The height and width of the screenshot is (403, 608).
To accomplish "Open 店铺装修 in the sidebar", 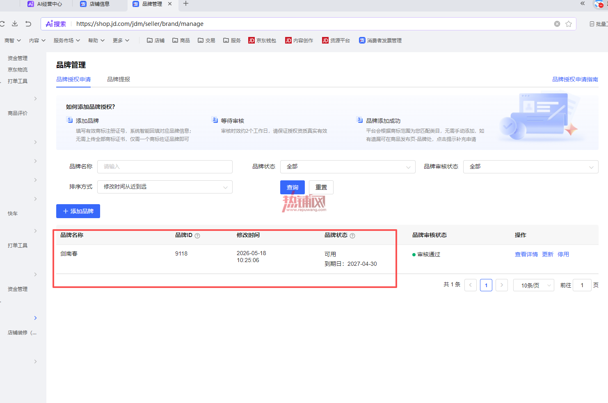I will [x=22, y=333].
